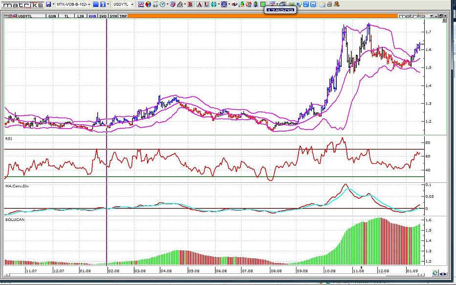This screenshot has width=456, height=285.
Task: Click the green refresh icon at bottom right
Action: (x=435, y=273)
